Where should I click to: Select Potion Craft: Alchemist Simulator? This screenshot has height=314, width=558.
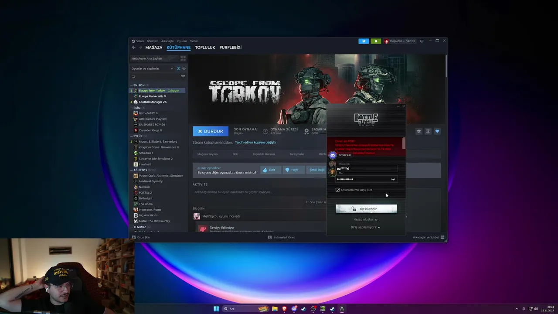click(158, 176)
